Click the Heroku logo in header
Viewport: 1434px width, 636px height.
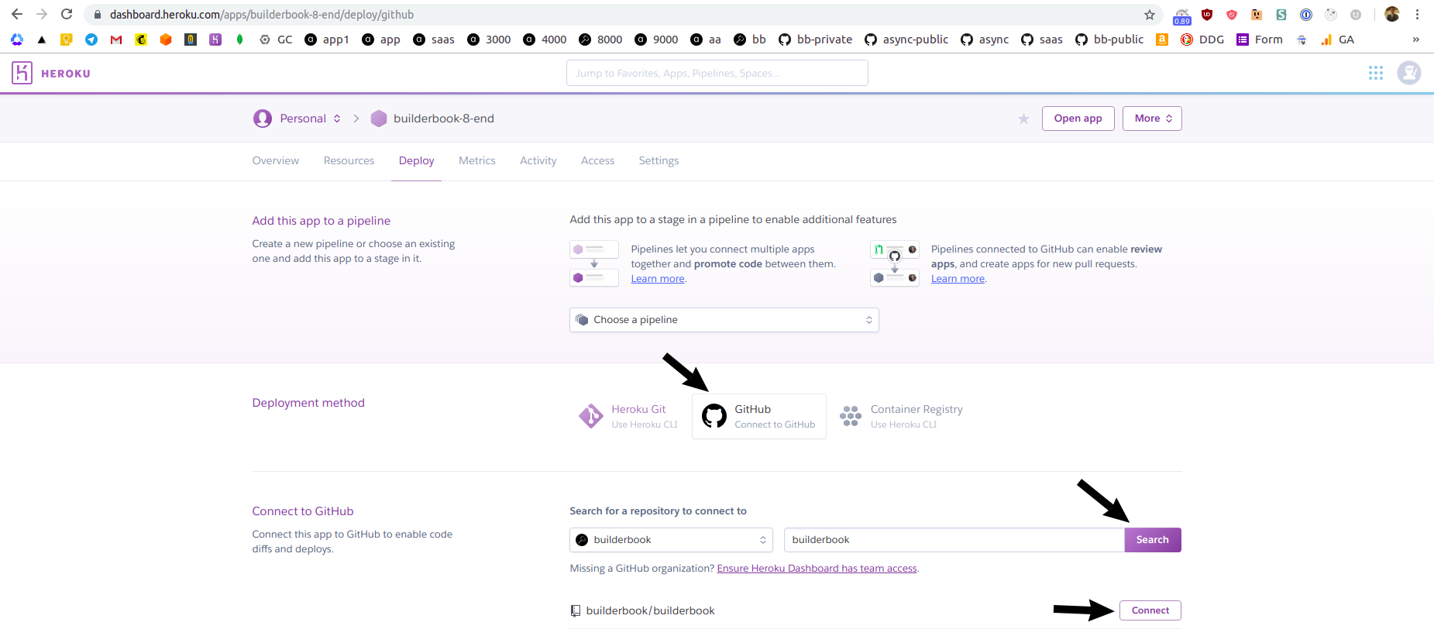tap(51, 73)
